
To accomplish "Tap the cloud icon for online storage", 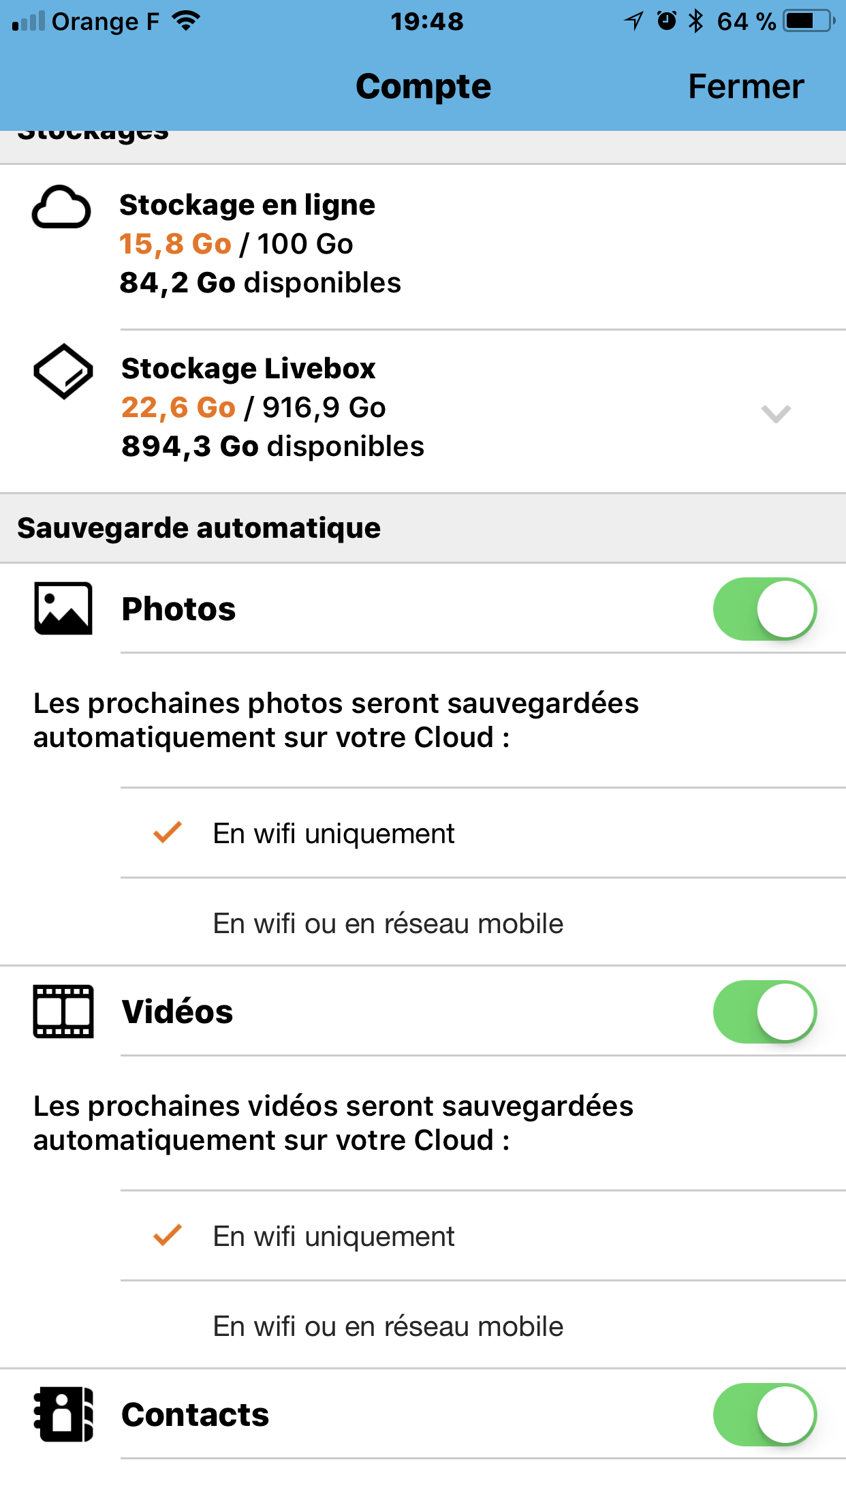I will point(61,207).
